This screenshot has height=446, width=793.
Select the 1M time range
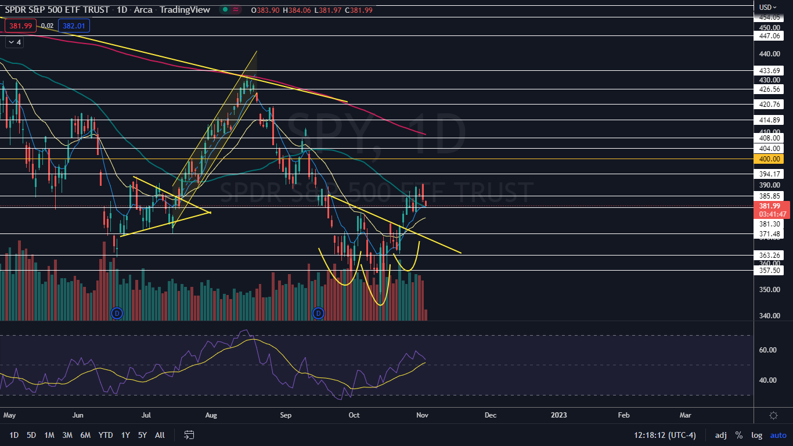(49, 435)
